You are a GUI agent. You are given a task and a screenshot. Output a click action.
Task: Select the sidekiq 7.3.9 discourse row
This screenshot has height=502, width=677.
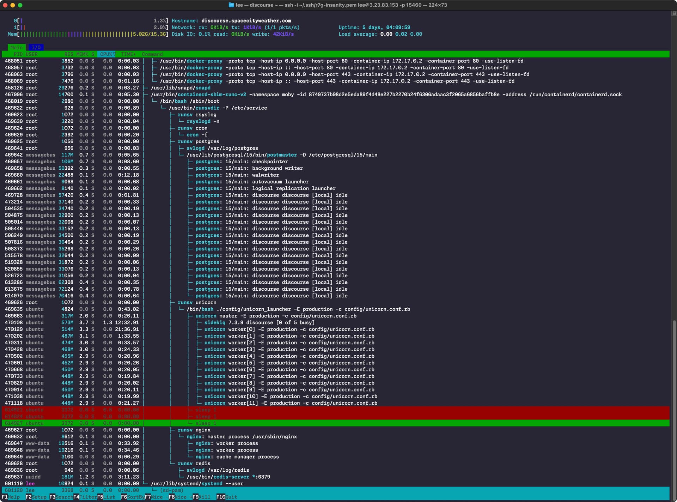[335, 322]
